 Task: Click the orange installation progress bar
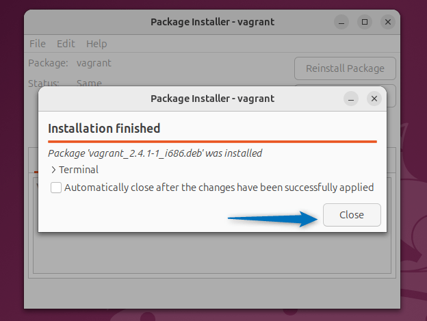click(212, 141)
